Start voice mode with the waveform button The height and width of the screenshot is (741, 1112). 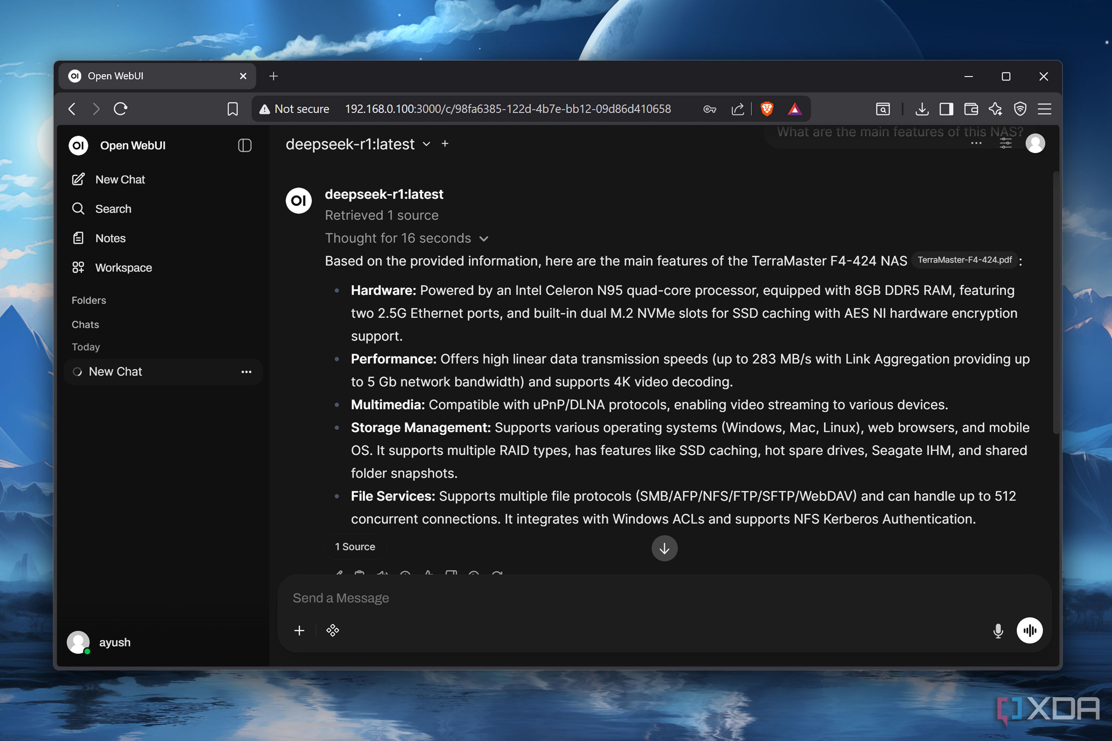(x=1029, y=631)
